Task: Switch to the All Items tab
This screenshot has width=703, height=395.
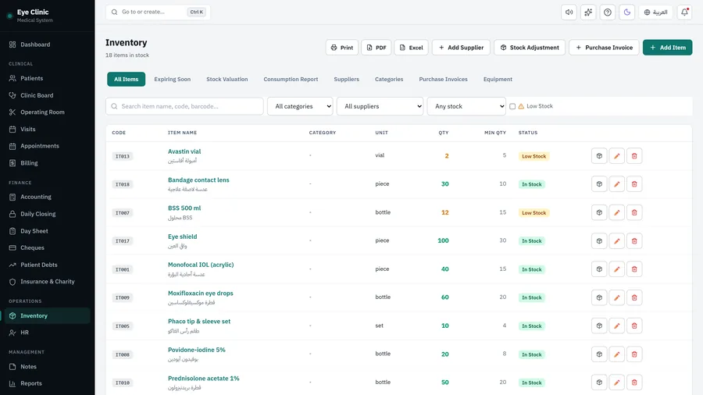Action: pos(126,80)
